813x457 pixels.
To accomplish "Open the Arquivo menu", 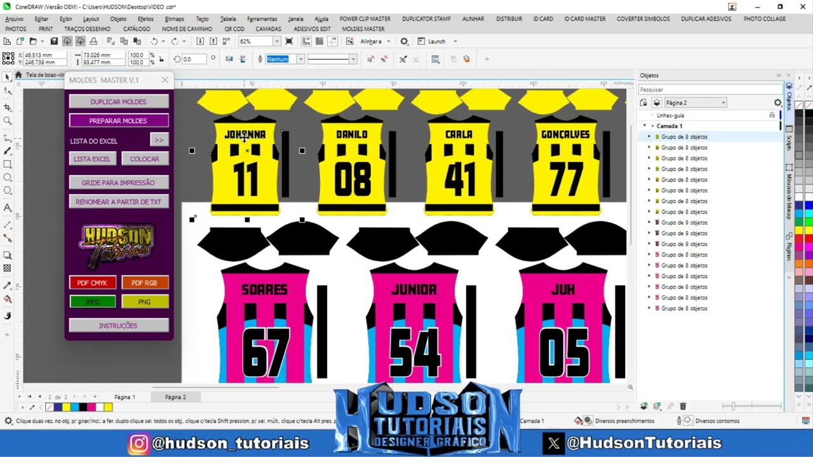I will click(x=14, y=19).
